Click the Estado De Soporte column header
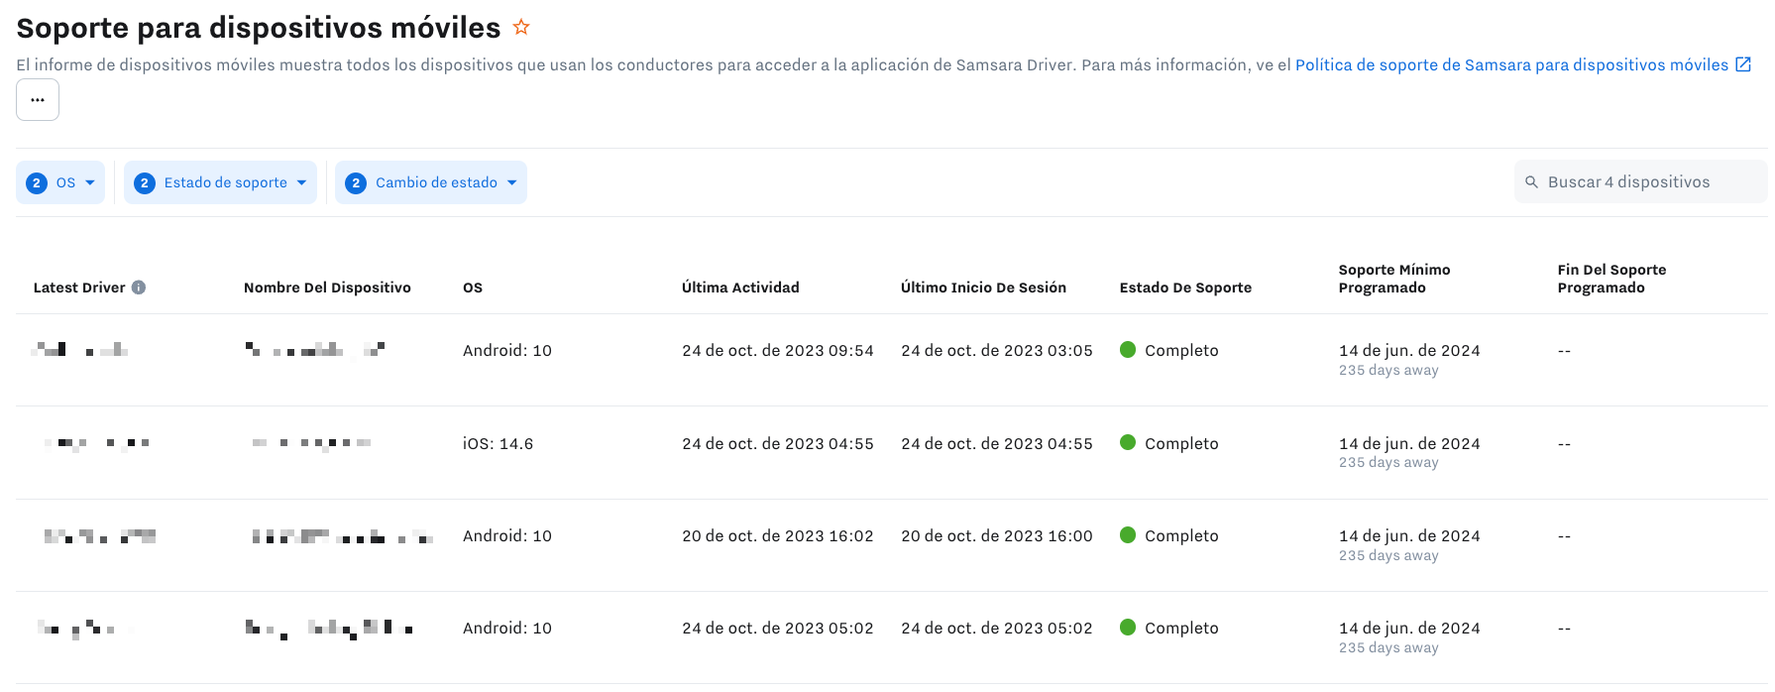Screen dimensions: 1775x692 1185,288
